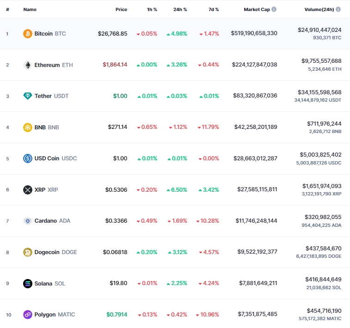Click Ethereum market cap $224,127,847,038
This screenshot has height=328, width=350.
(x=254, y=65)
